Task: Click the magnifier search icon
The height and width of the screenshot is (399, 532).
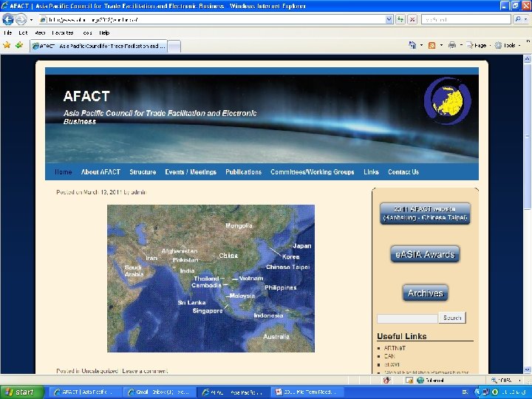Action: tap(518, 20)
